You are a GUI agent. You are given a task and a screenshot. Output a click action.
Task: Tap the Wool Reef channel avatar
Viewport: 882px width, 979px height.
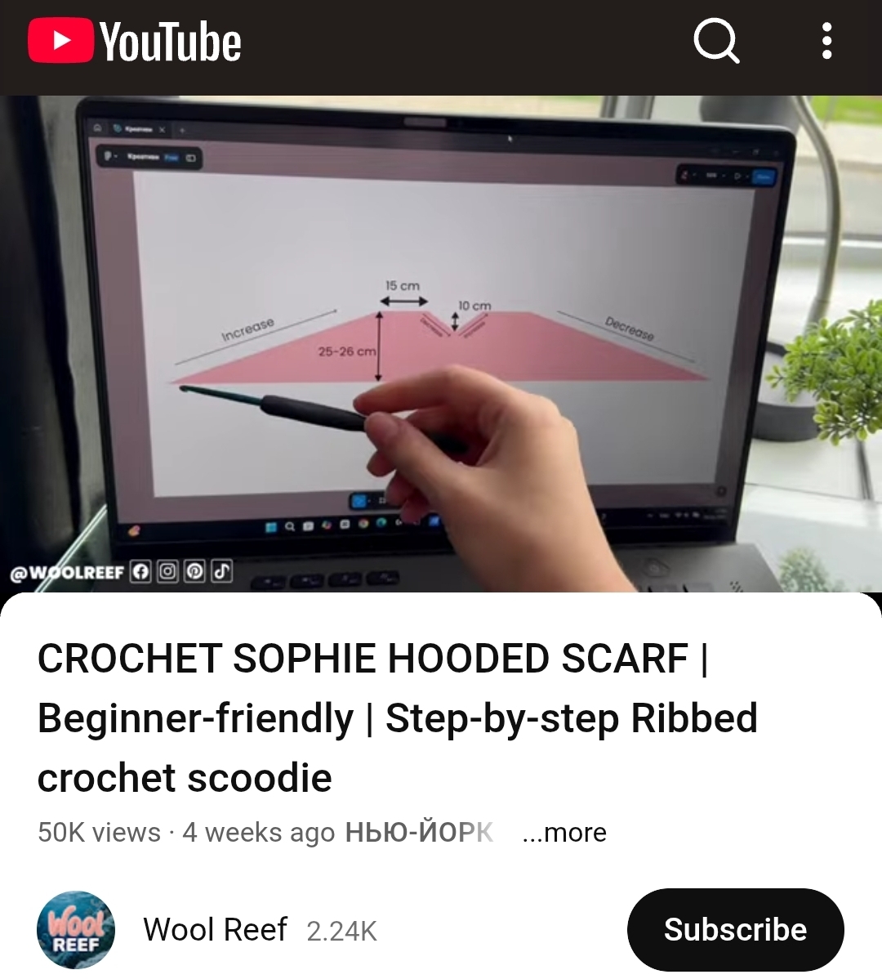coord(76,930)
